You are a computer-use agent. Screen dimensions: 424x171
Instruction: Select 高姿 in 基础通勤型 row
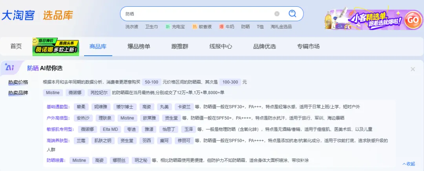click(147, 107)
